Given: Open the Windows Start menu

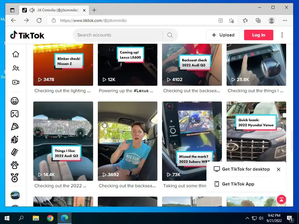Looking at the screenshot, I should [x=7, y=218].
